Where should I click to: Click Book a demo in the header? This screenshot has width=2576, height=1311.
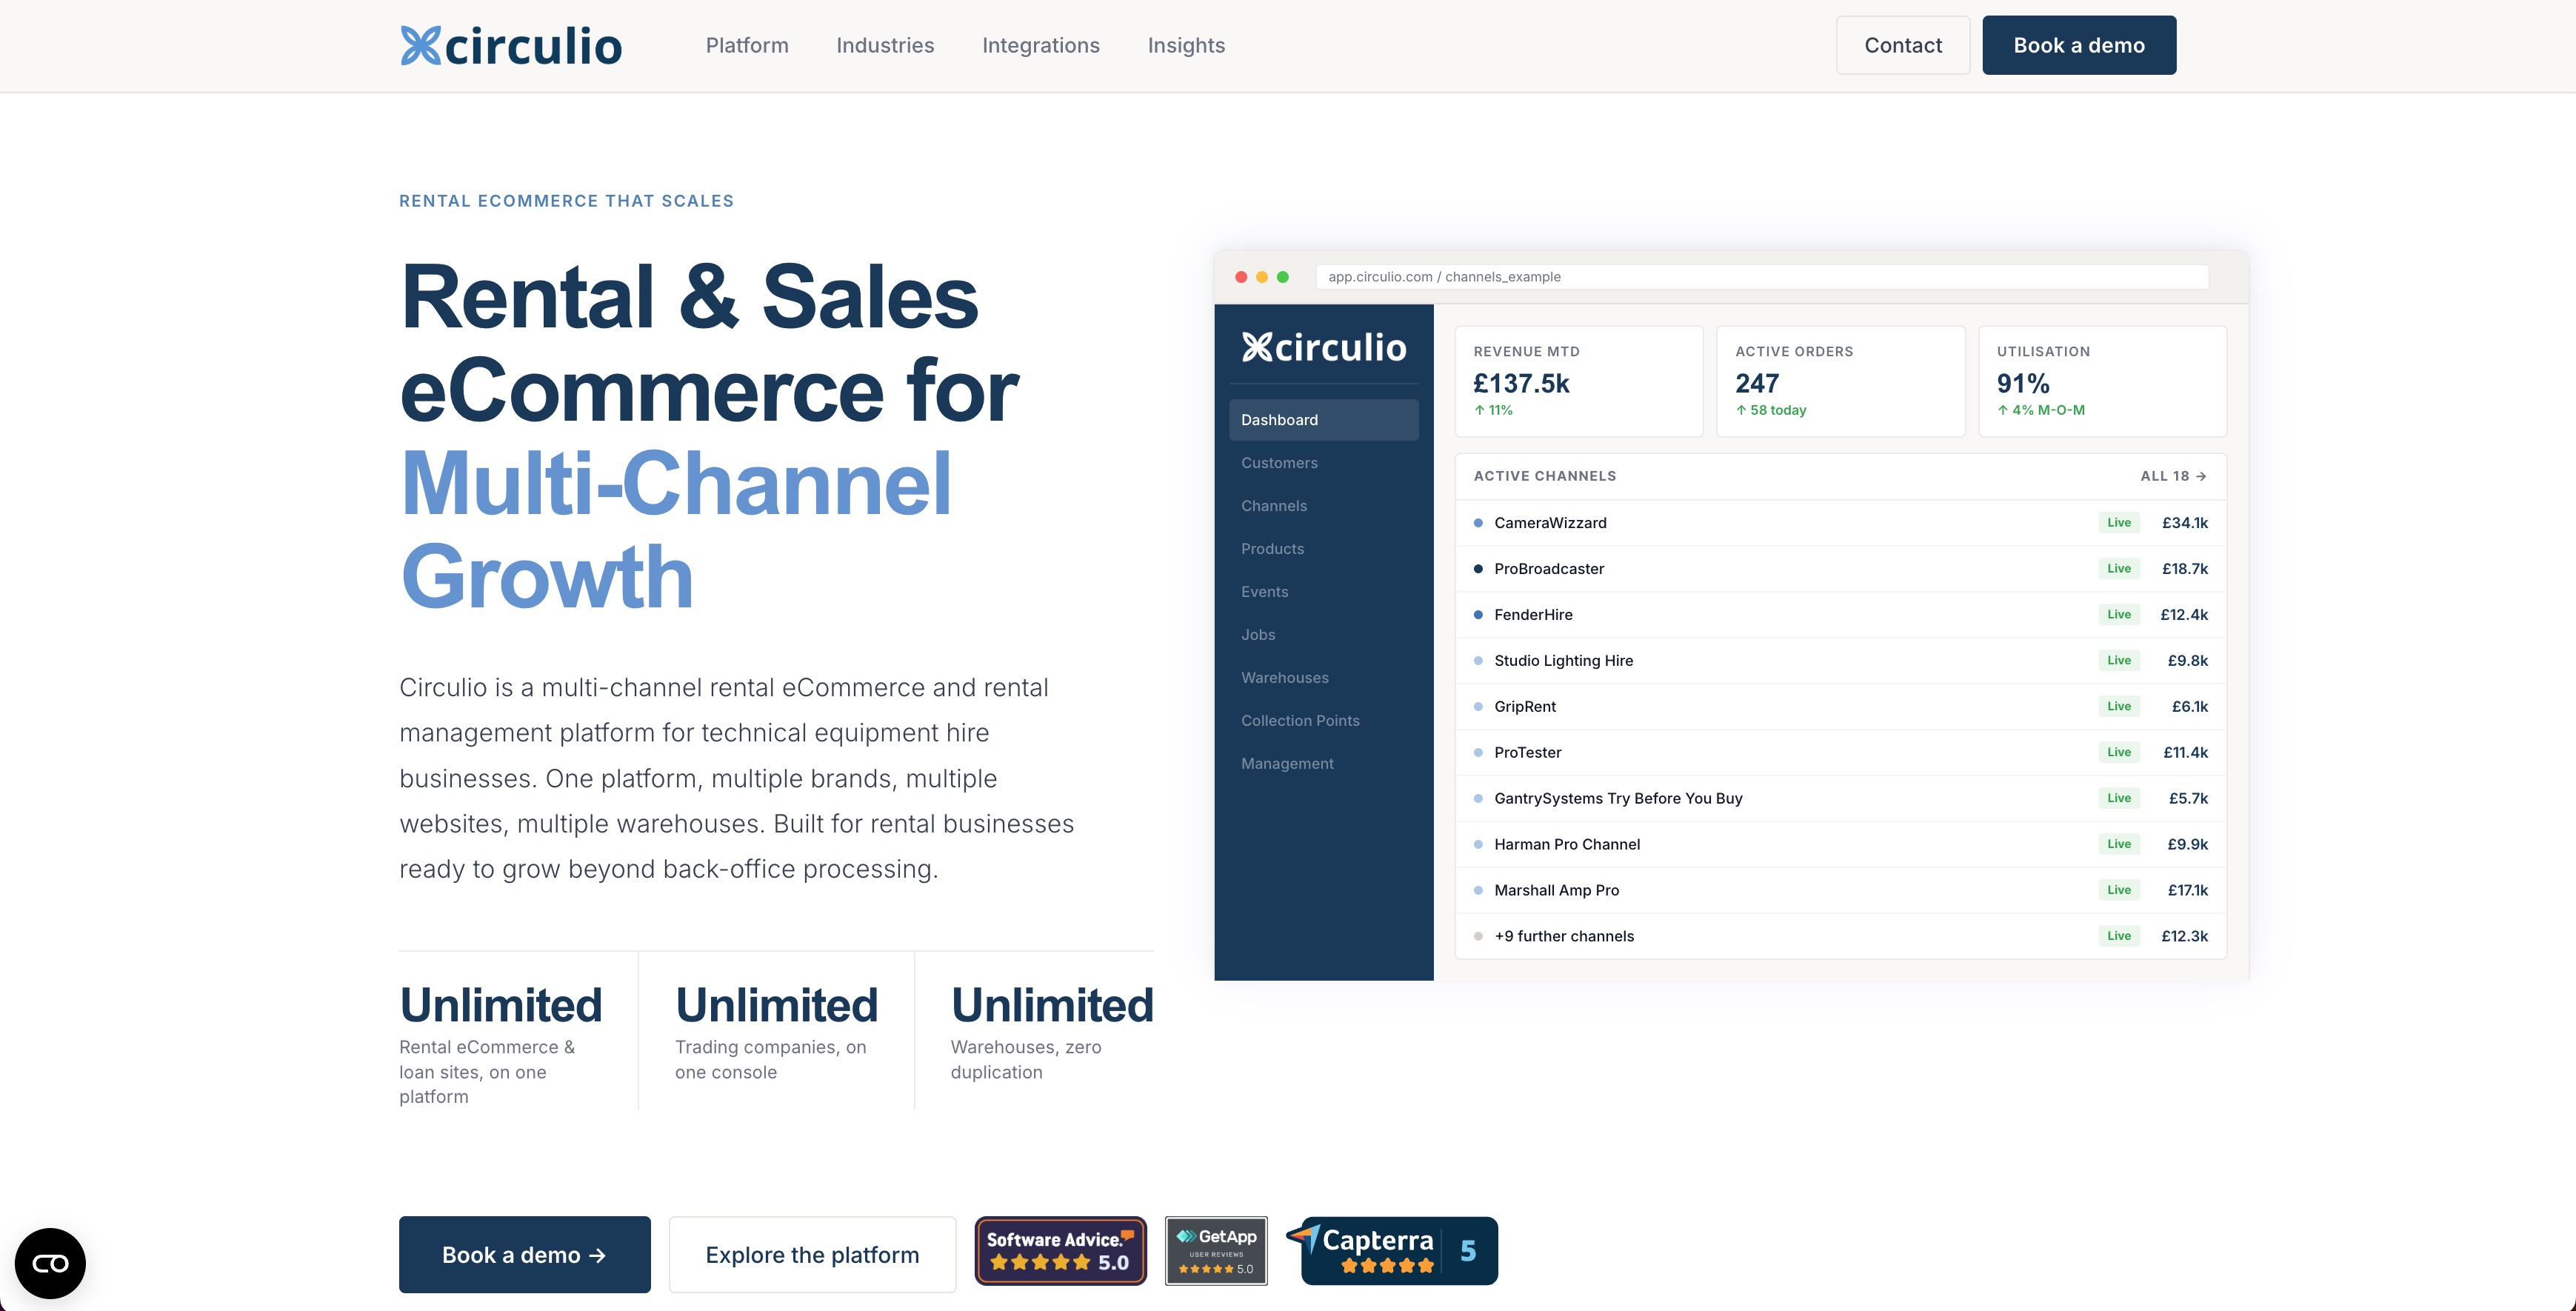point(2079,45)
